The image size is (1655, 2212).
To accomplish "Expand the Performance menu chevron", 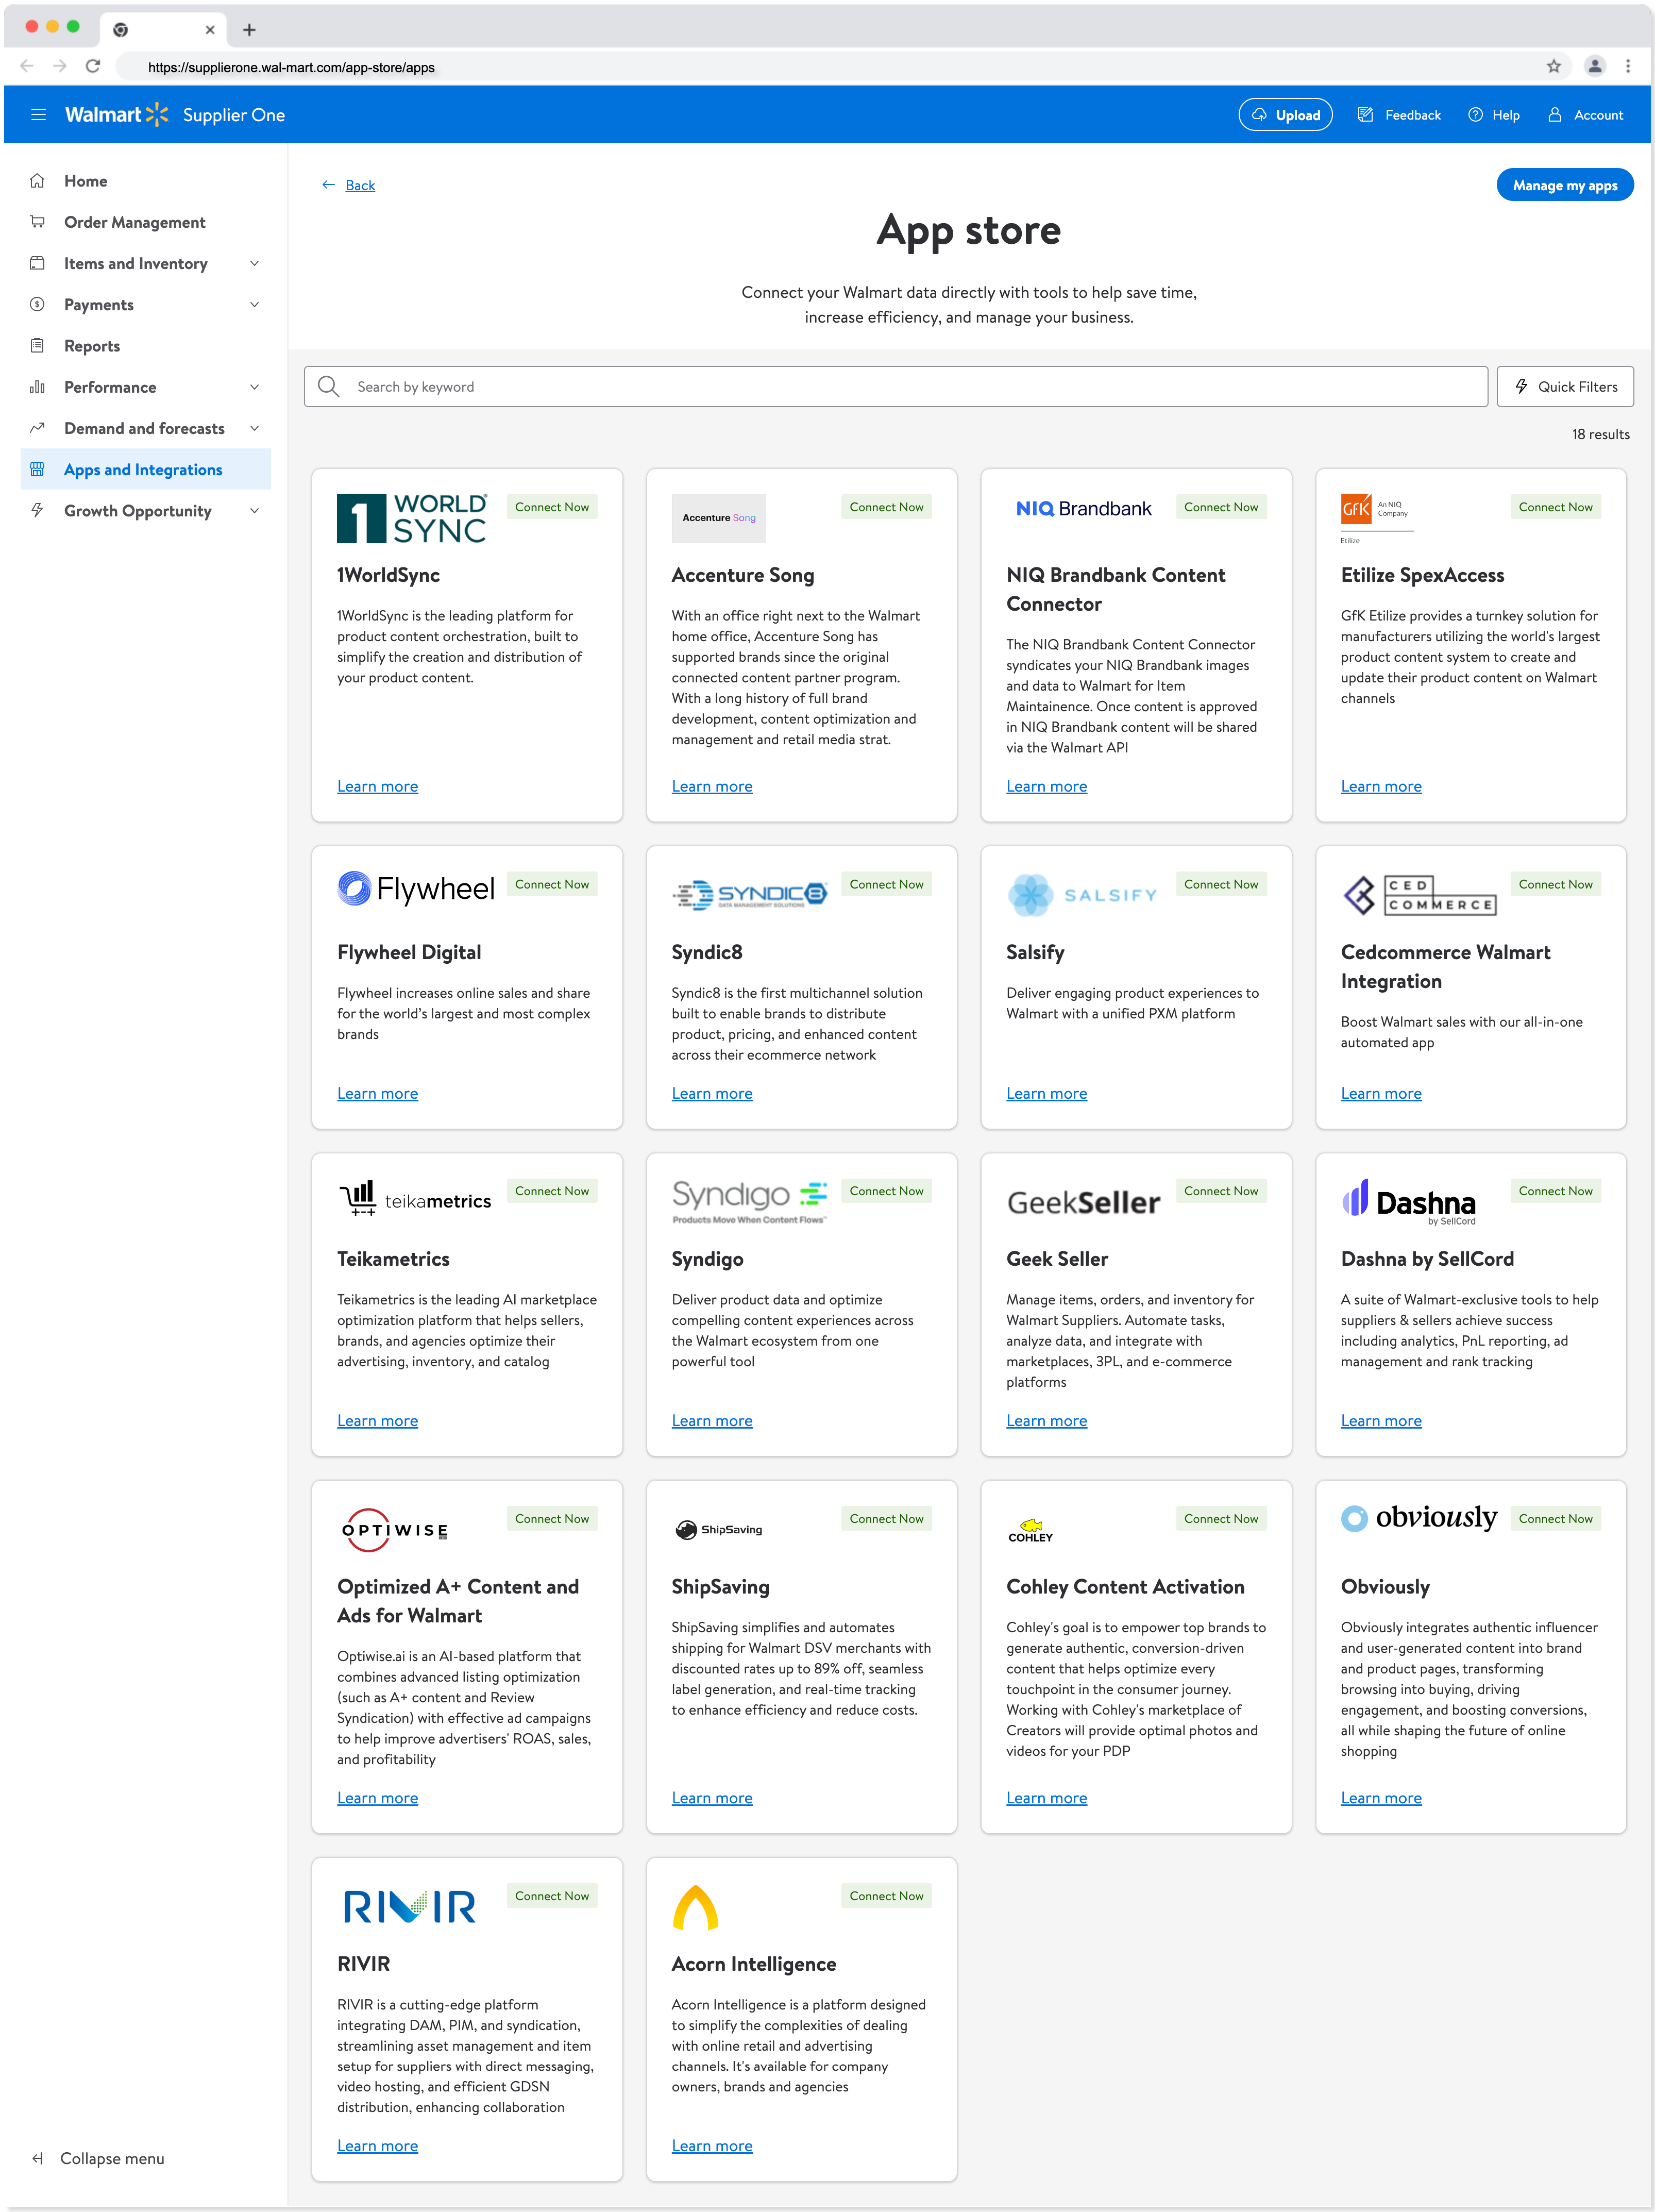I will pos(254,387).
